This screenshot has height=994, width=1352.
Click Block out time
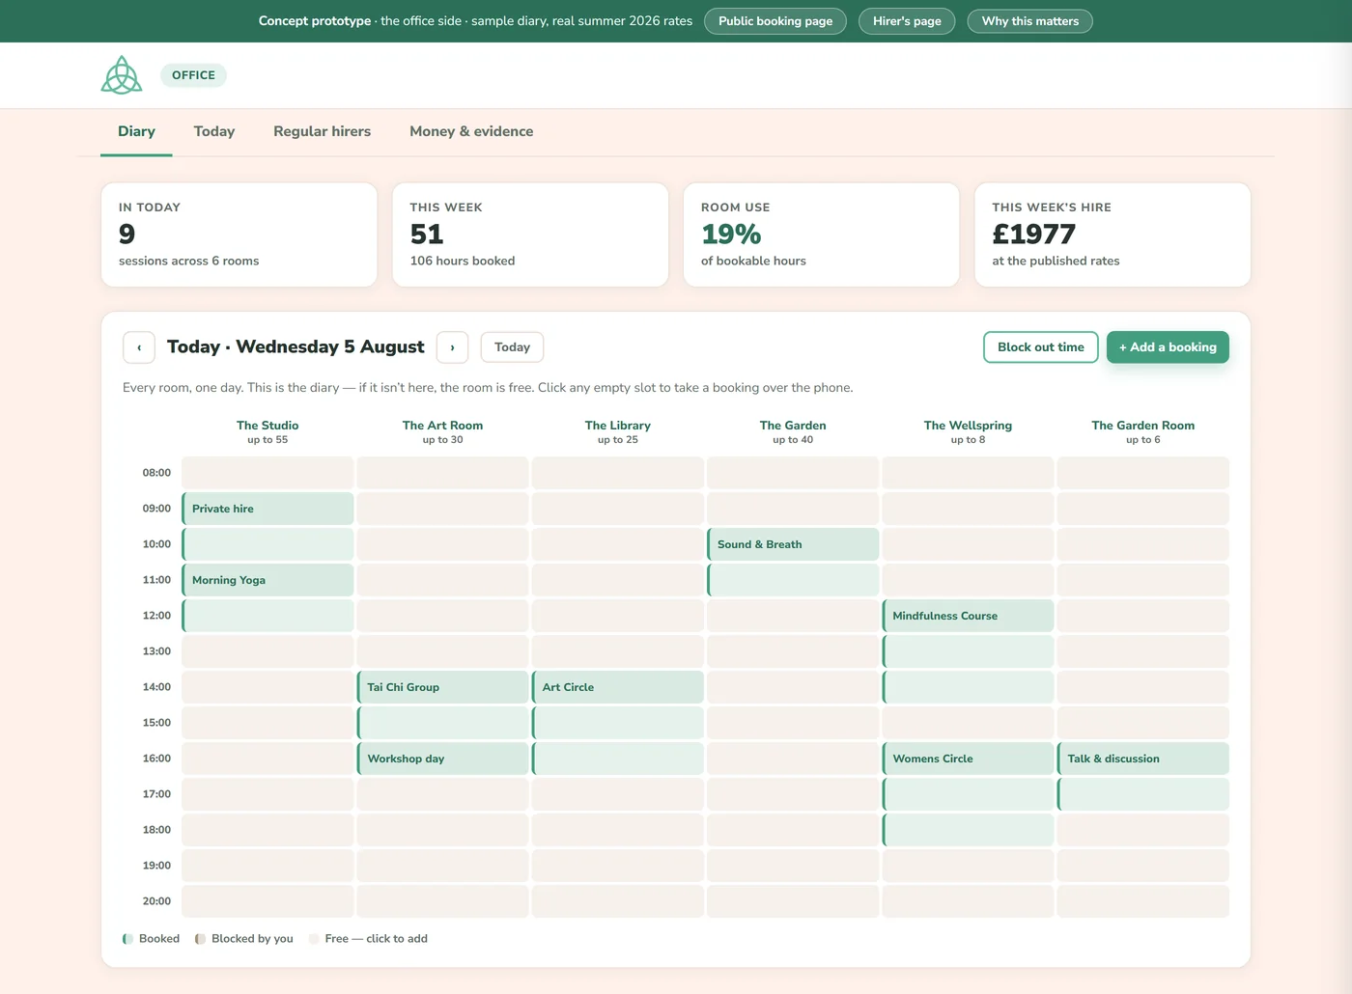[1041, 347]
